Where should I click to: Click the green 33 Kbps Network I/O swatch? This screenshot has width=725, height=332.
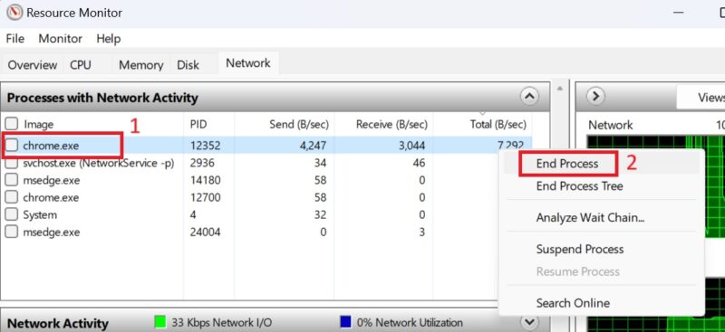pyautogui.click(x=160, y=321)
